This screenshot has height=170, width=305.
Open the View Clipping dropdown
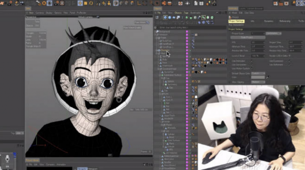(x=258, y=82)
